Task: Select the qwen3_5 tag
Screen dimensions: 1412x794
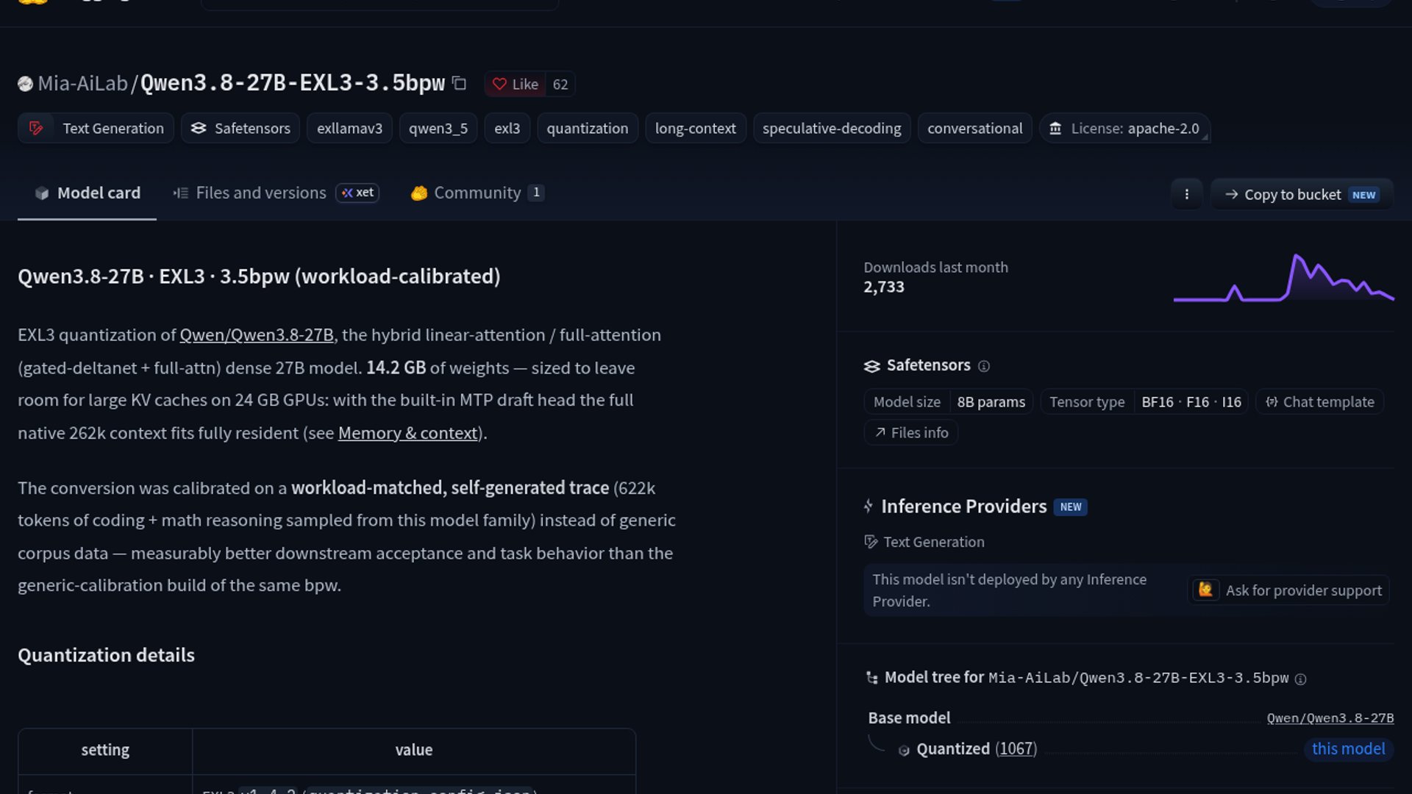Action: click(438, 128)
